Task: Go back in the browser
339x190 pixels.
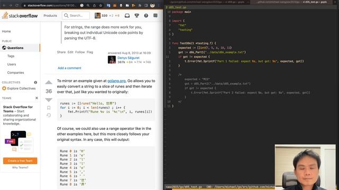Action: pyautogui.click(x=4, y=5)
